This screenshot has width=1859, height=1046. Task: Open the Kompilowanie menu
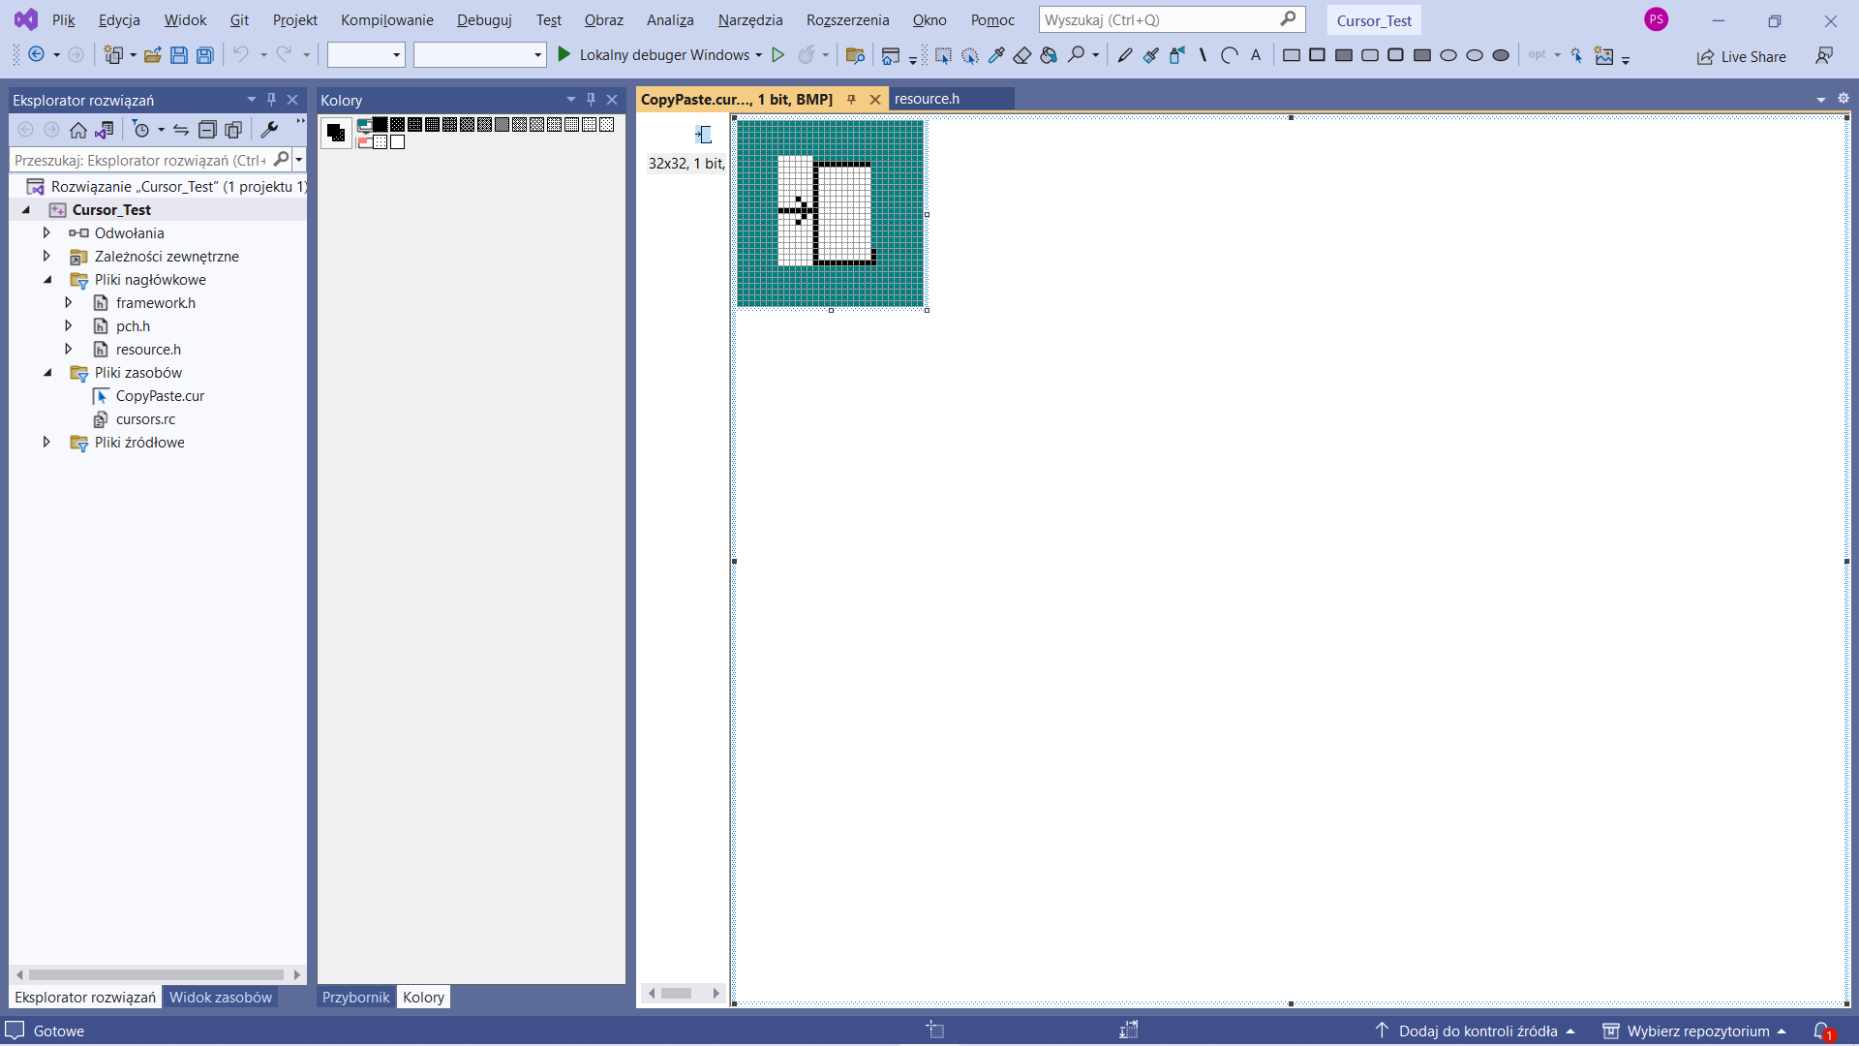386,20
